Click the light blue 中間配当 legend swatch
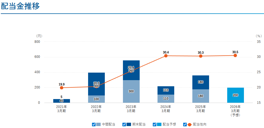264x128 pixels. [98, 124]
